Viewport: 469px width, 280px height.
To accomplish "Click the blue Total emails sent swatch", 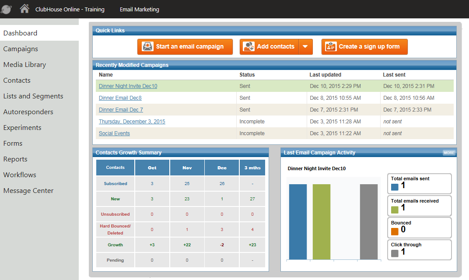I will [395, 187].
